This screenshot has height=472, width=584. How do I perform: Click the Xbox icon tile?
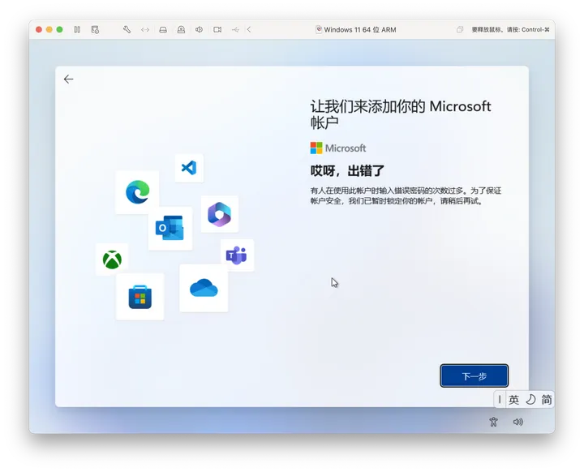pos(112,260)
